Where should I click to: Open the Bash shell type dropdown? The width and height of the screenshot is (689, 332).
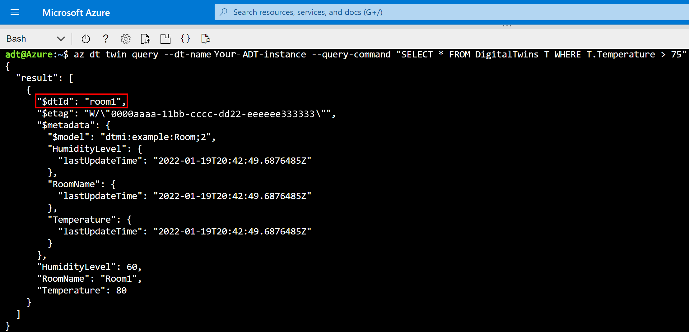click(35, 39)
